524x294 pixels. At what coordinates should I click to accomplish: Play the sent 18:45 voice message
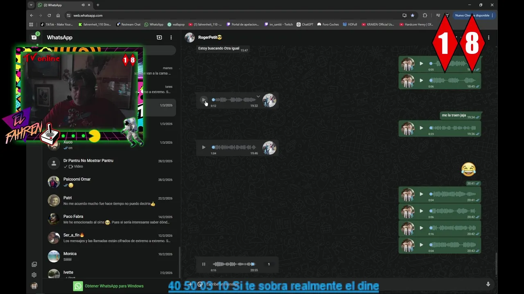point(421,80)
